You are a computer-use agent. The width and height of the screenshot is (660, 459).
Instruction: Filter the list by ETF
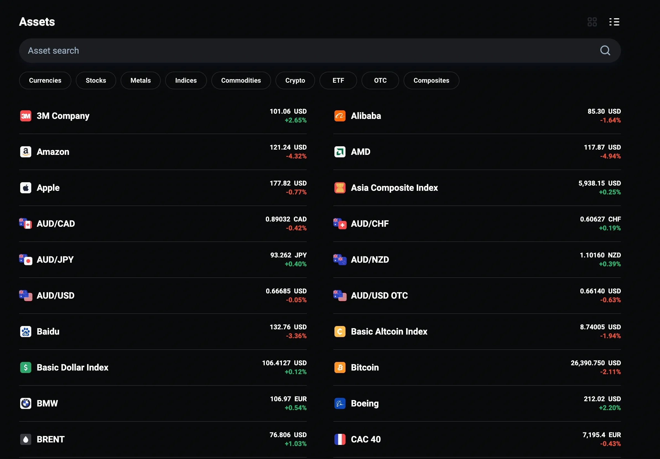pos(338,80)
